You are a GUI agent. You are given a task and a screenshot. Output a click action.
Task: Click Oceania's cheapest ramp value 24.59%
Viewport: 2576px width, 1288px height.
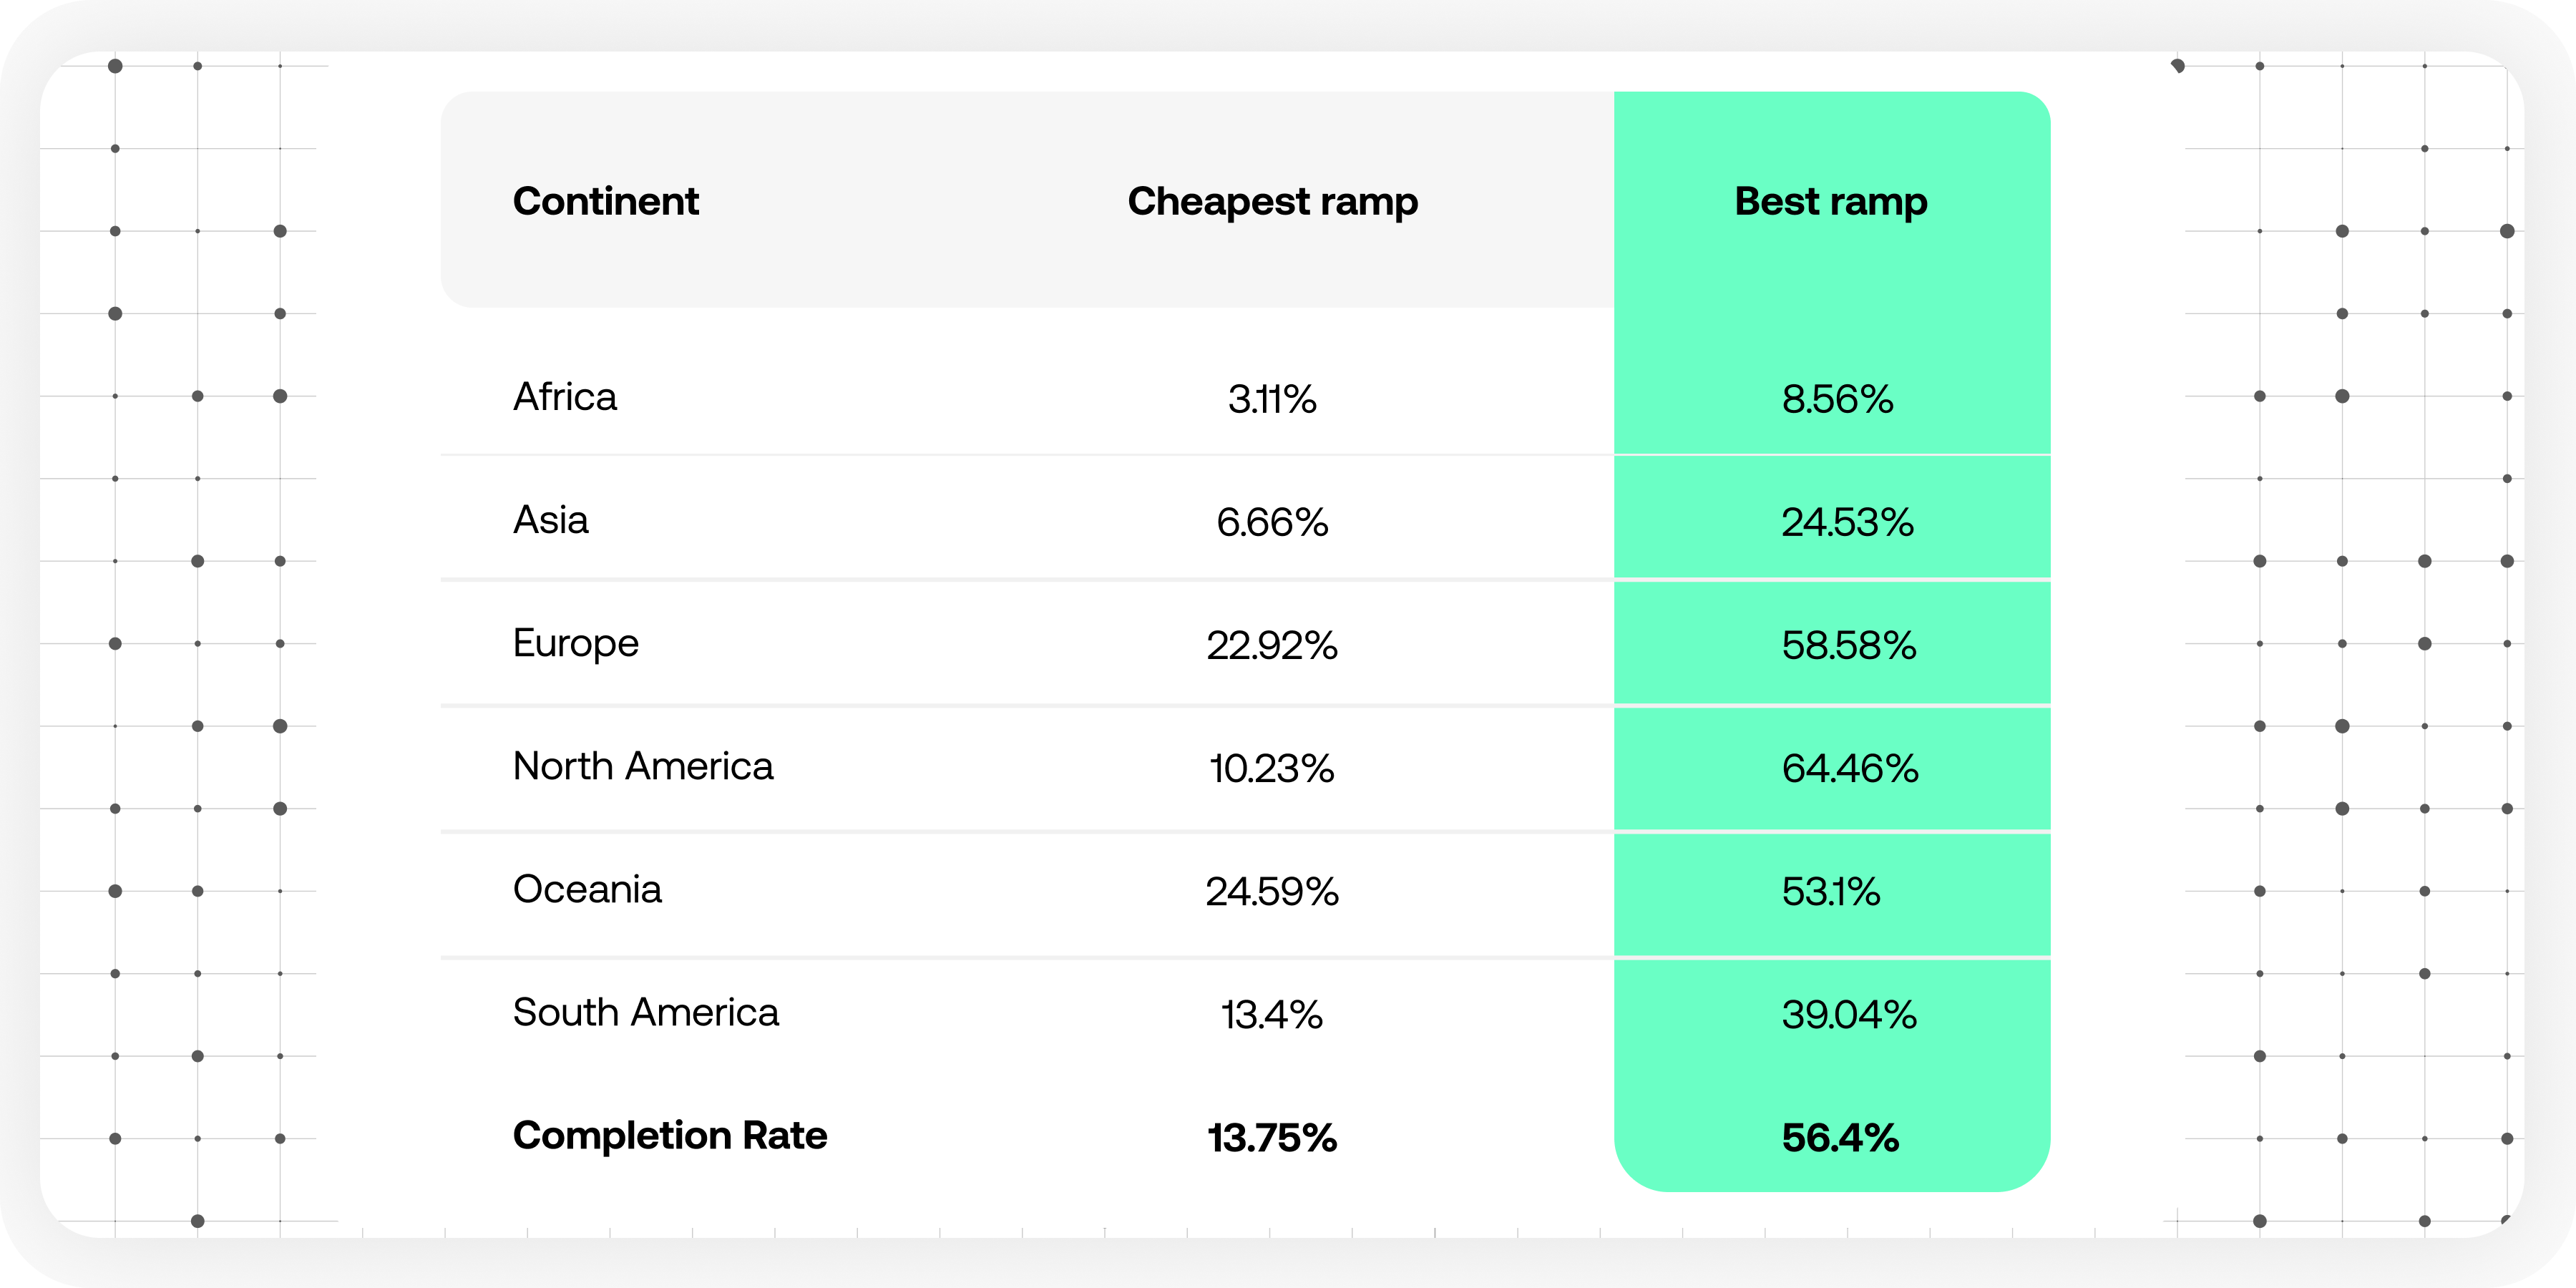point(1272,891)
